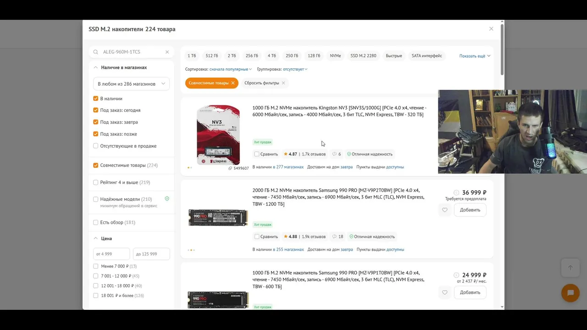587x330 pixels.
Task: Click Отличная надежность badge on Samsung 990 PRO 2000 ГБ
Action: [372, 236]
